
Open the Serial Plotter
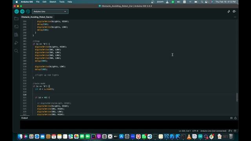click(x=229, y=11)
